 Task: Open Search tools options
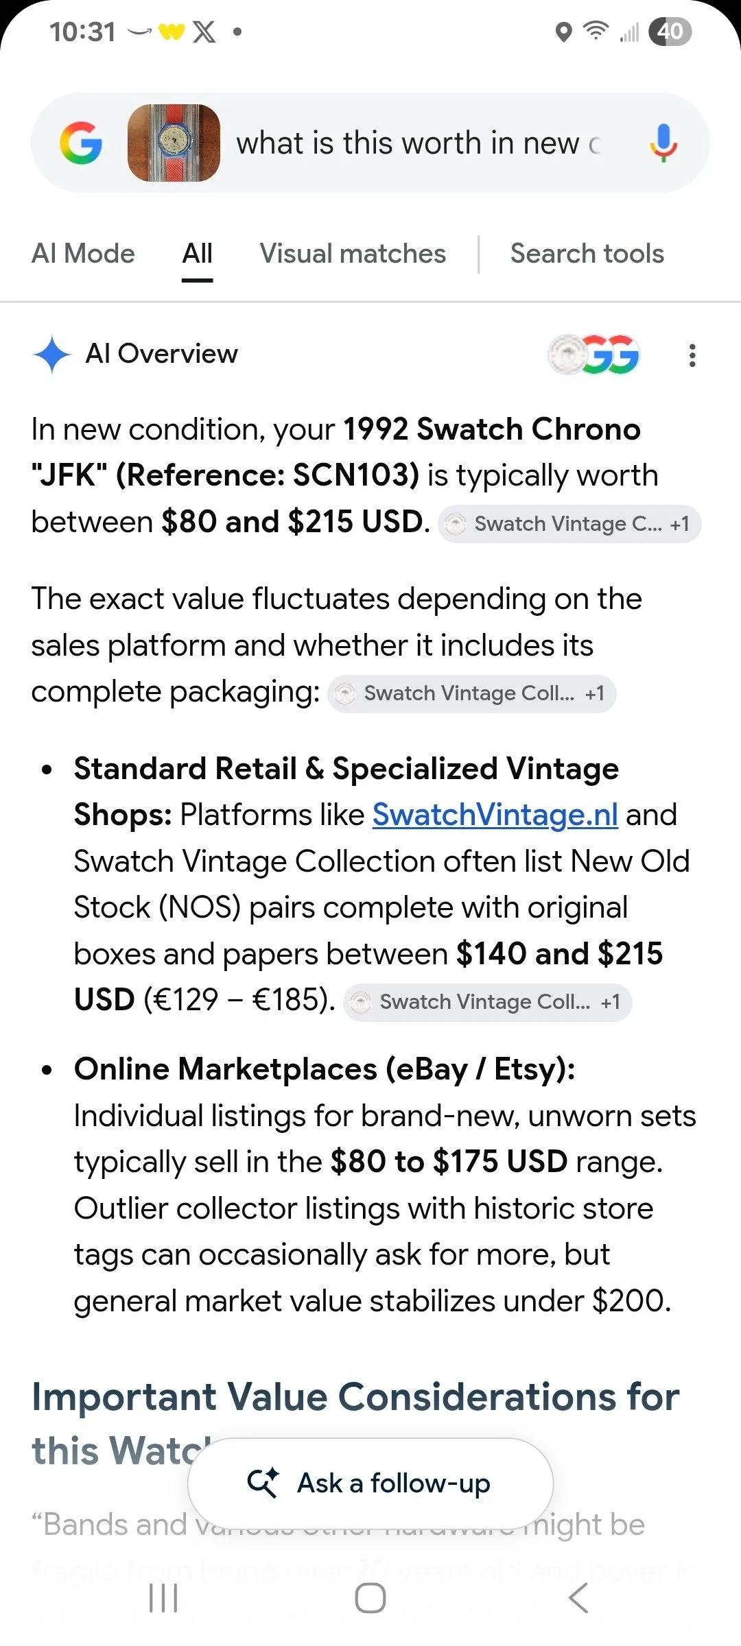point(587,254)
